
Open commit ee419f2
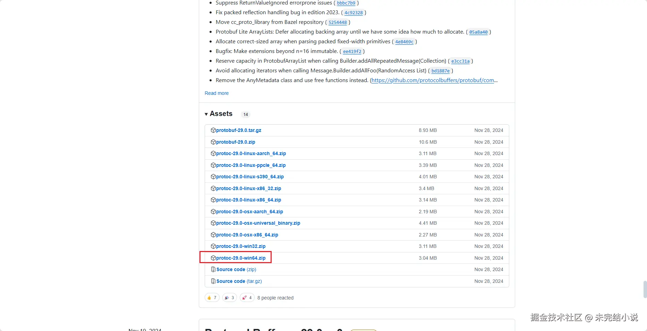352,51
